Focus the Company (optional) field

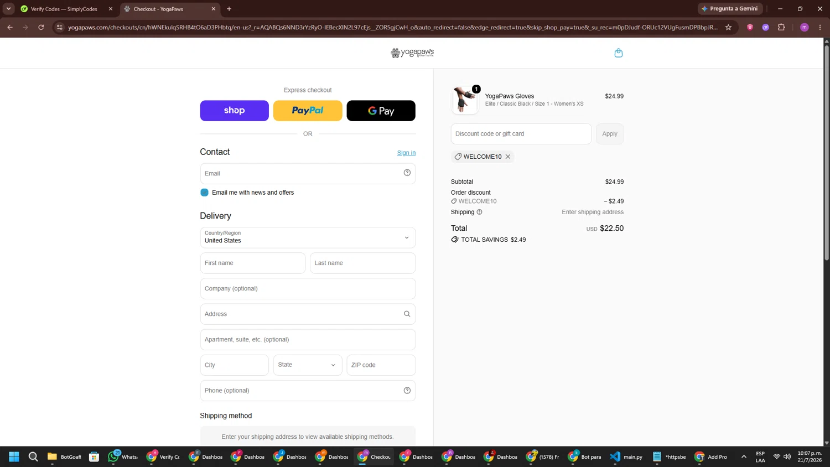(308, 289)
